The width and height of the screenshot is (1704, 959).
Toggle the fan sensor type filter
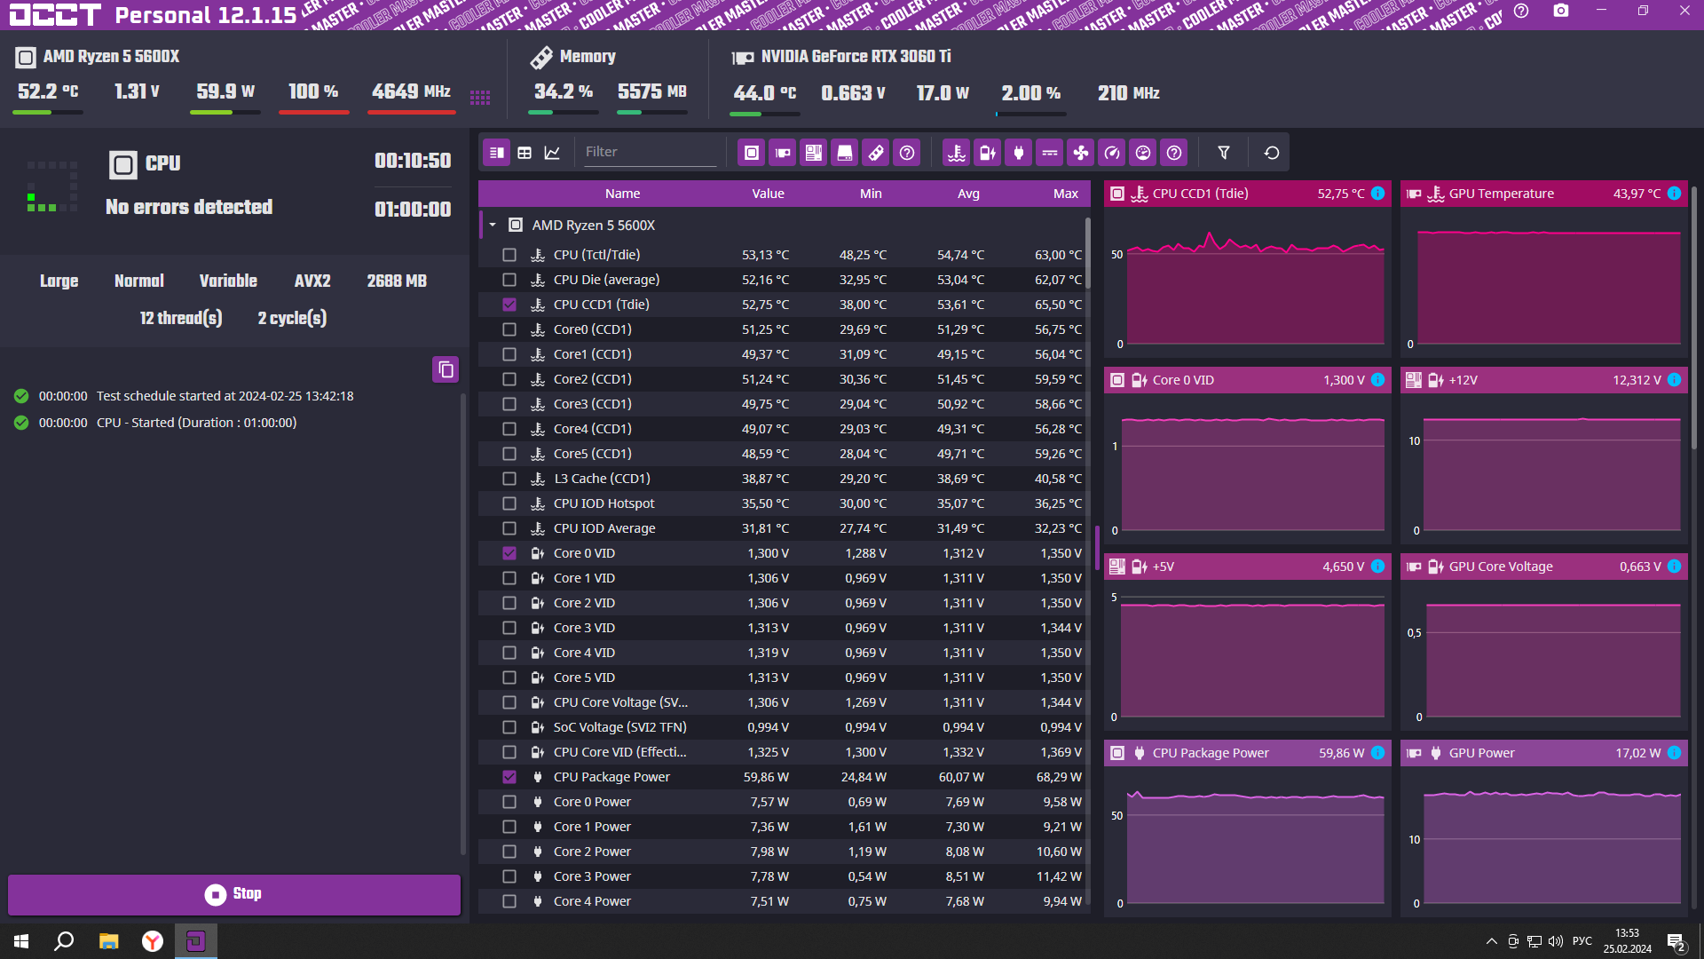1081,153
